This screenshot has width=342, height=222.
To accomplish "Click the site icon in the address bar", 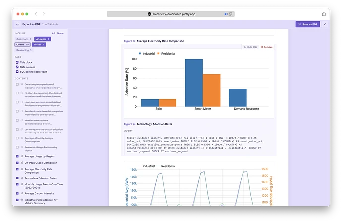I will tap(149, 14).
